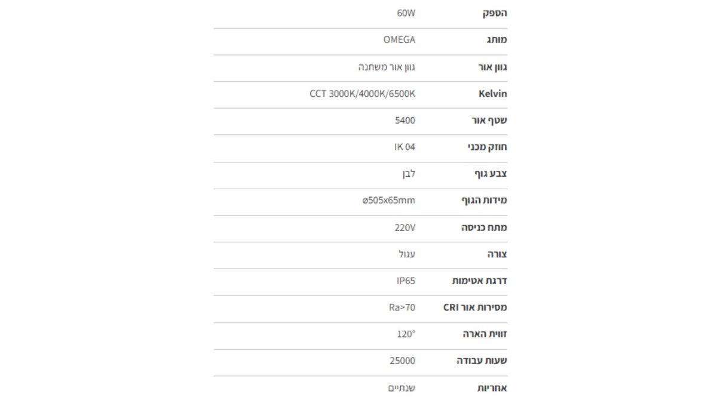This screenshot has width=717, height=403.
Task: Click the 'גוון אור משתנה' value text
Action: click(387, 67)
